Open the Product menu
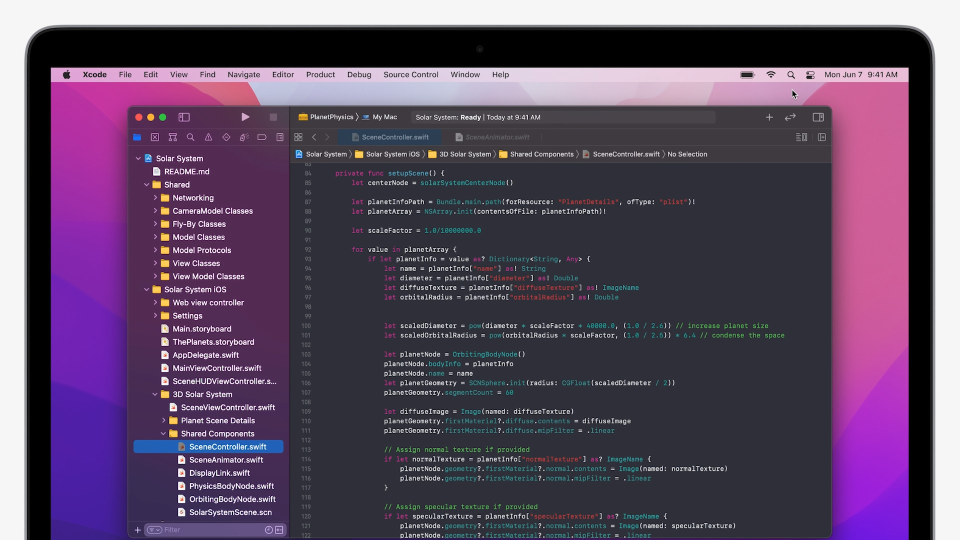The width and height of the screenshot is (960, 540). pyautogui.click(x=320, y=74)
